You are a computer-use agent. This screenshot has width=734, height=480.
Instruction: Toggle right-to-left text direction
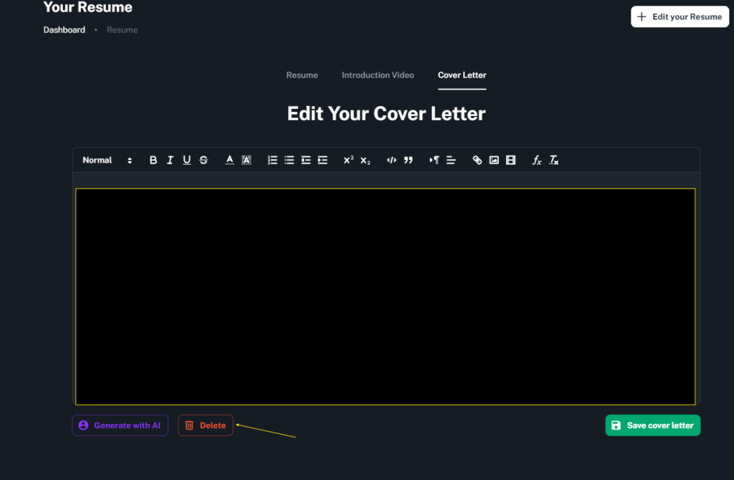pos(434,160)
